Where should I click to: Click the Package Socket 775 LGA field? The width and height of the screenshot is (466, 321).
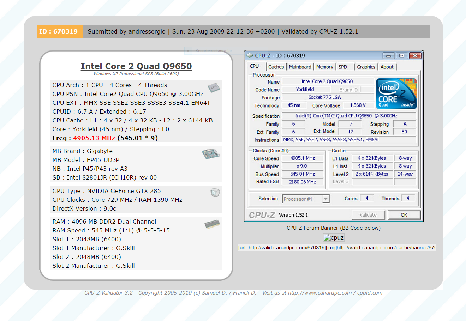328,97
